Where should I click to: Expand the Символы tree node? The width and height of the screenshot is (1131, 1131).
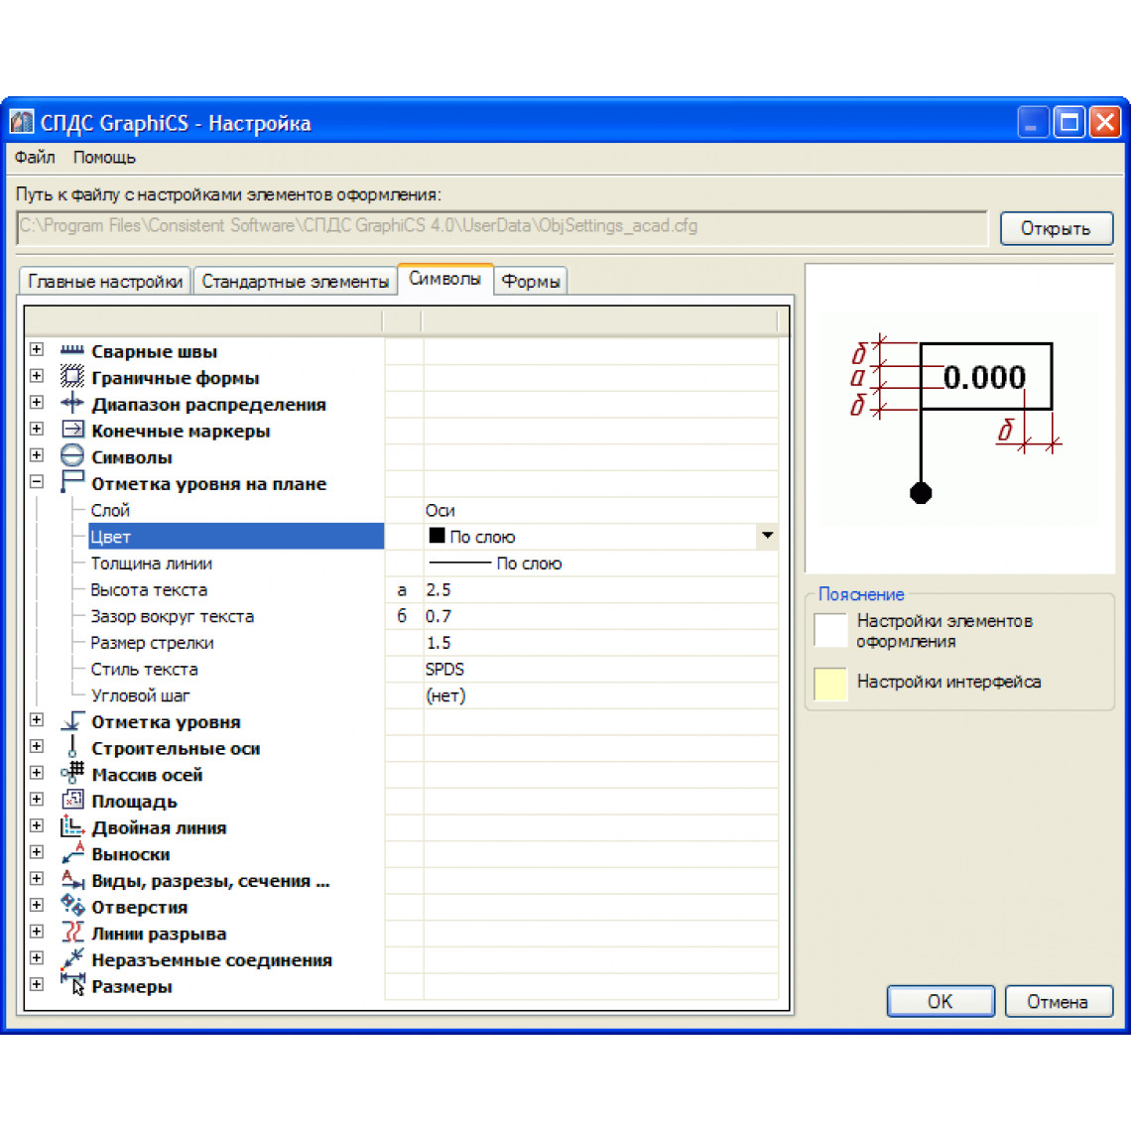pyautogui.click(x=37, y=455)
